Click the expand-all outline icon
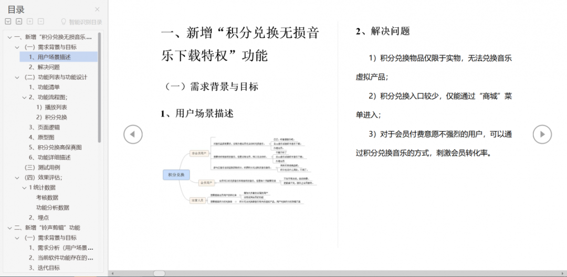The width and height of the screenshot is (567, 277). click(x=8, y=22)
